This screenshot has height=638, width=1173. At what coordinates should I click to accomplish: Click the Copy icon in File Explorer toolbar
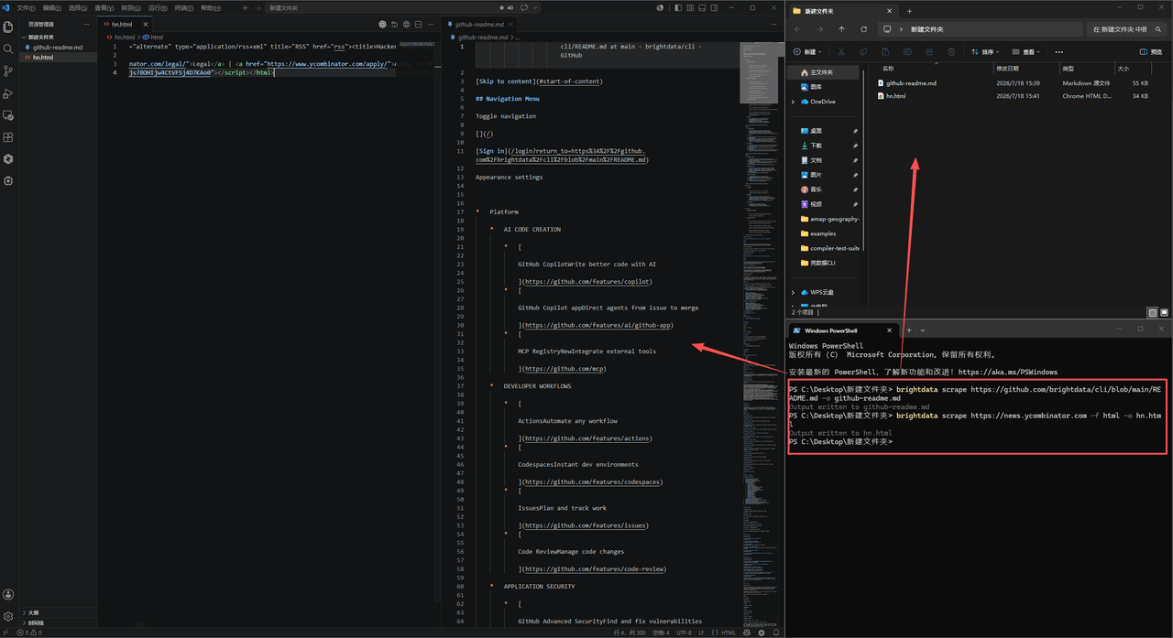863,52
